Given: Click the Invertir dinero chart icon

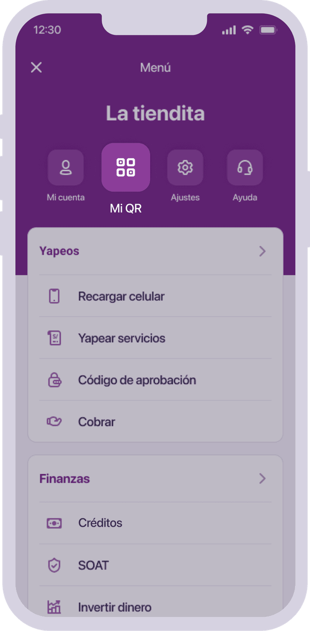Looking at the screenshot, I should (55, 606).
